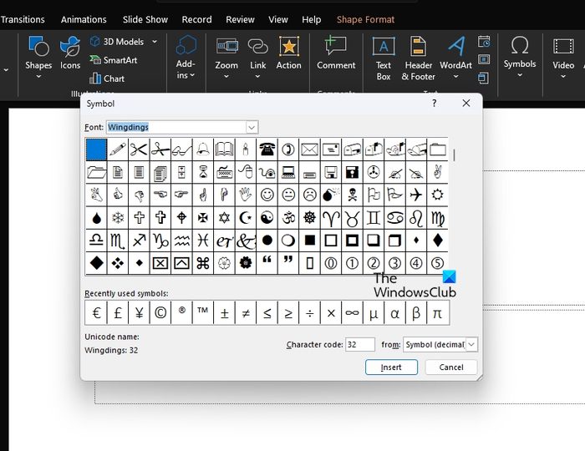This screenshot has width=585, height=451.
Task: Cancel the Symbol dialog
Action: [x=451, y=367]
